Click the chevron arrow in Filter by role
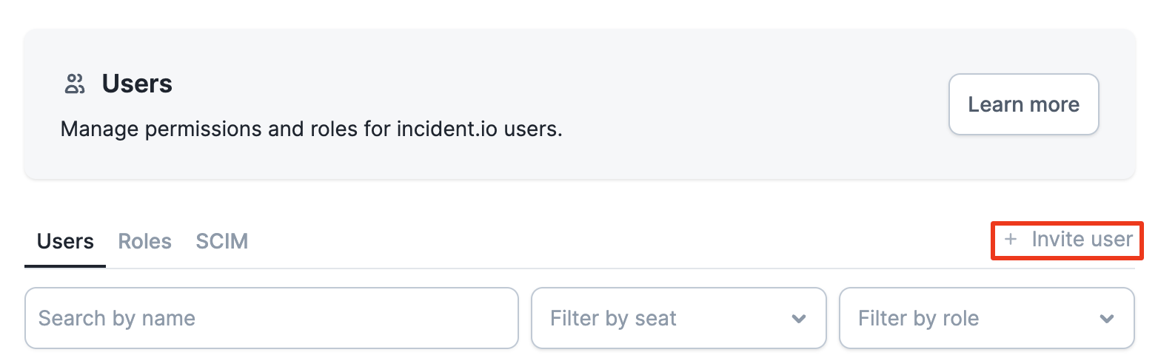The width and height of the screenshot is (1158, 358). tap(1106, 319)
